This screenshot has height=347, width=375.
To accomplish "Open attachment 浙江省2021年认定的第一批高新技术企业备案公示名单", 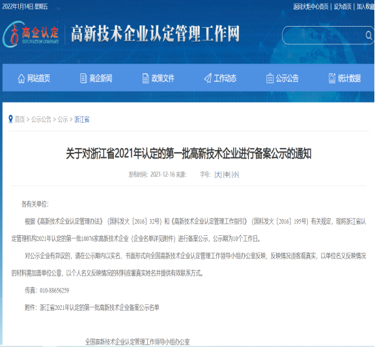I will [x=100, y=307].
